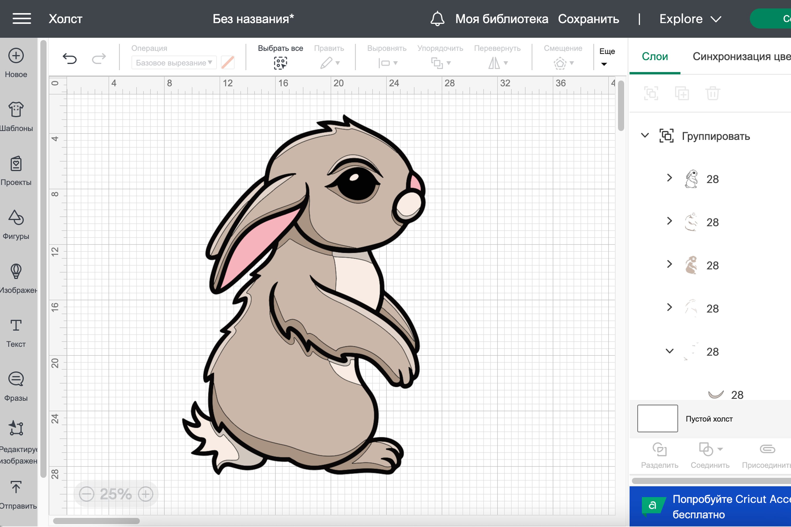Click the Сохранить (Save) button

588,19
